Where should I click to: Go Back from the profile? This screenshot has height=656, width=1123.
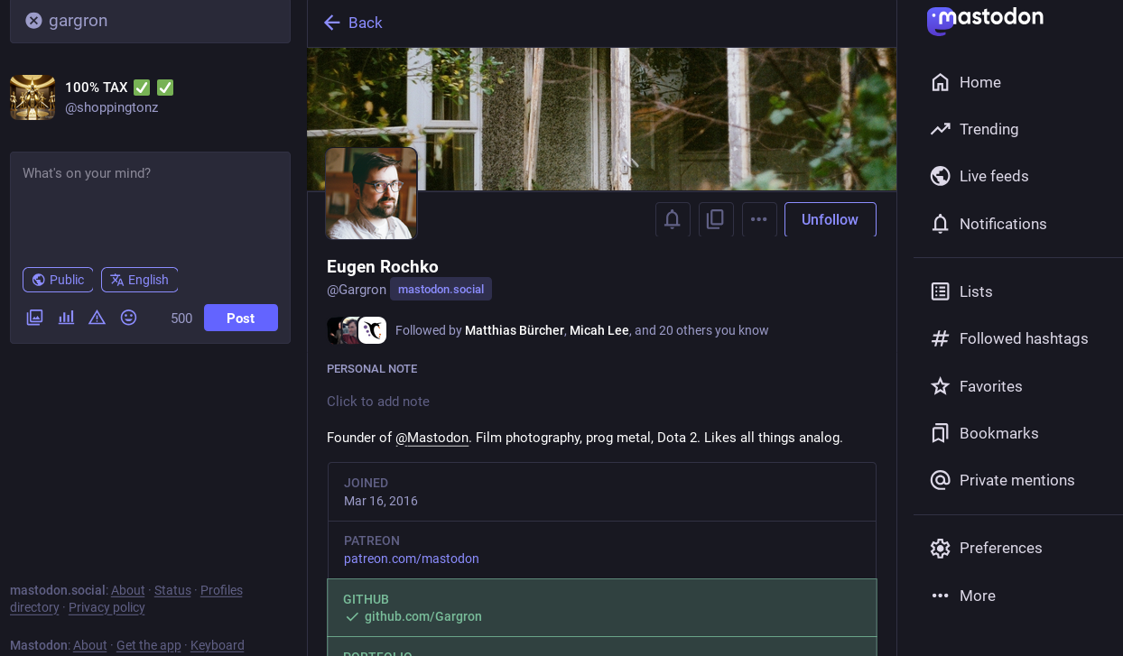(353, 23)
